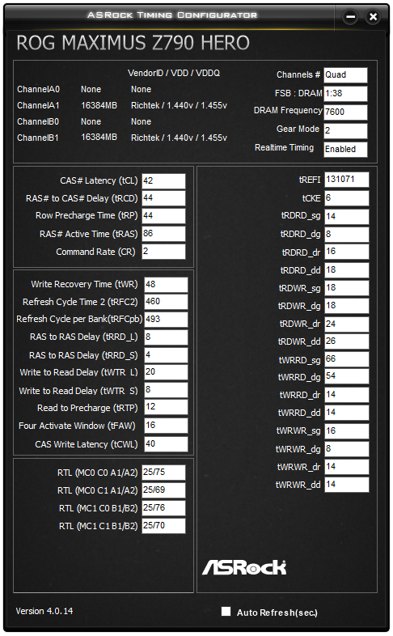
Task: Click the ChannelB1 Richtek voltage text
Action: (179, 138)
